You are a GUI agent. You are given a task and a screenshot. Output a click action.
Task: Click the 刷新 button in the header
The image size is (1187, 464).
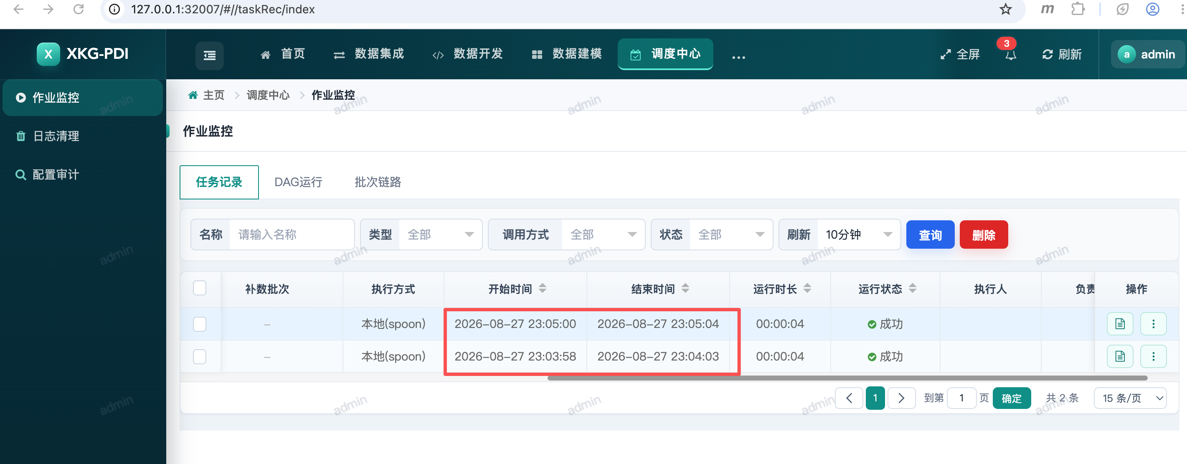click(1062, 54)
